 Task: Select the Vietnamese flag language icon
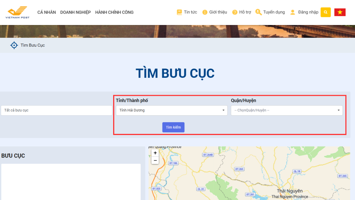click(340, 12)
